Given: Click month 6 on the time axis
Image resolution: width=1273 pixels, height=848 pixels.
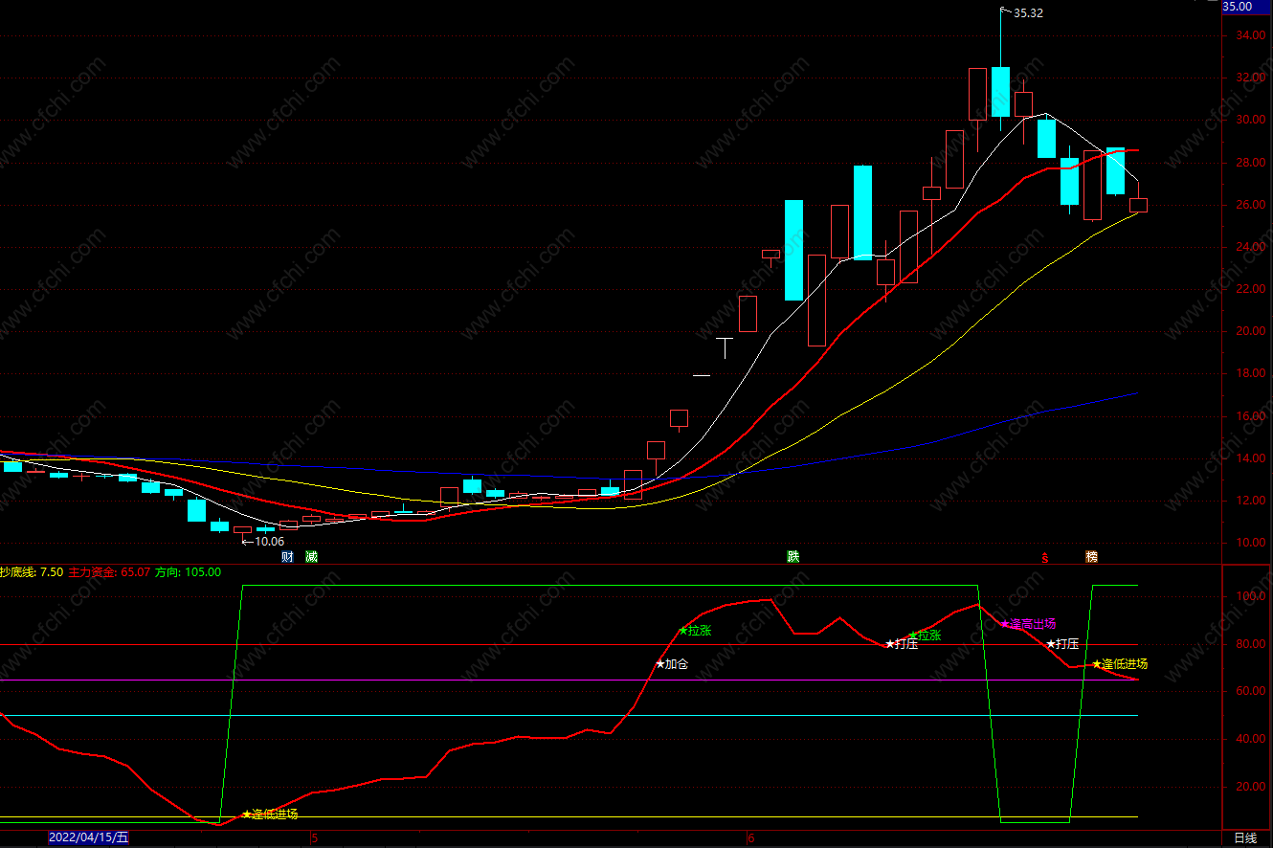Looking at the screenshot, I should [x=751, y=839].
